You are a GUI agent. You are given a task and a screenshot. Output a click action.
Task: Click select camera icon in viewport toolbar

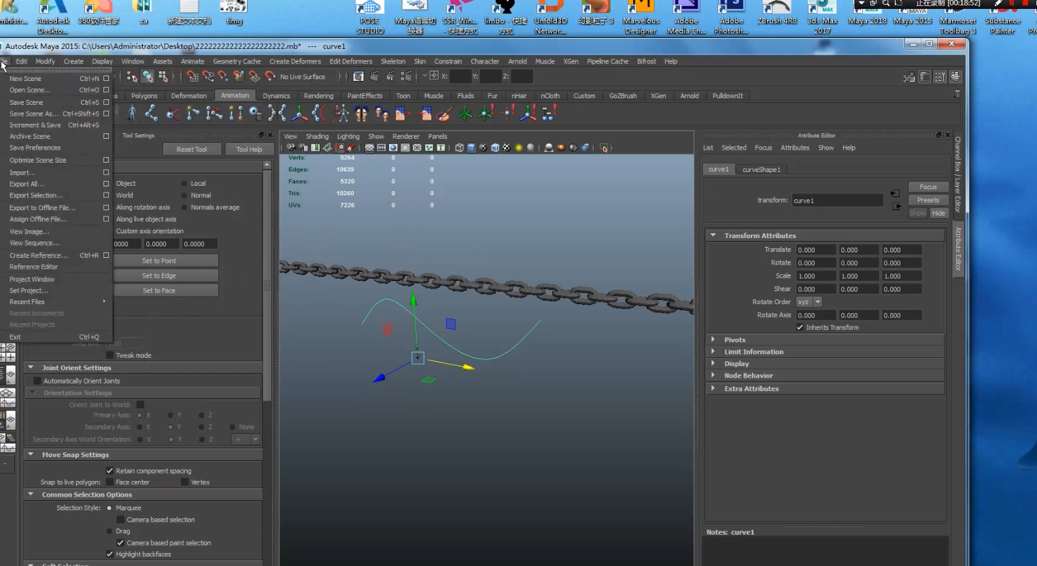291,148
